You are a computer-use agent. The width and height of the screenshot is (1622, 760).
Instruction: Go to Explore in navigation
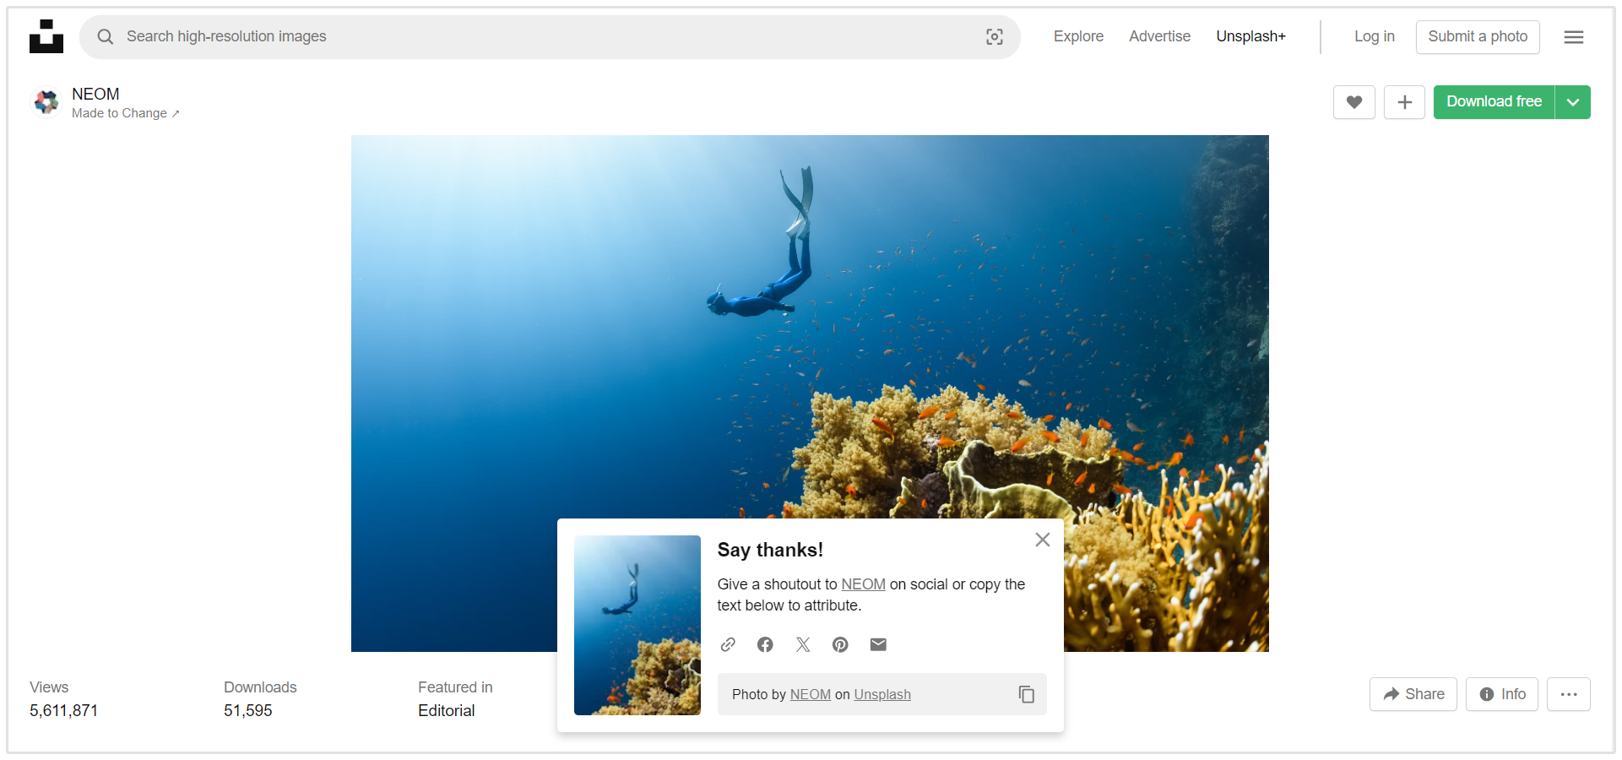(1078, 36)
